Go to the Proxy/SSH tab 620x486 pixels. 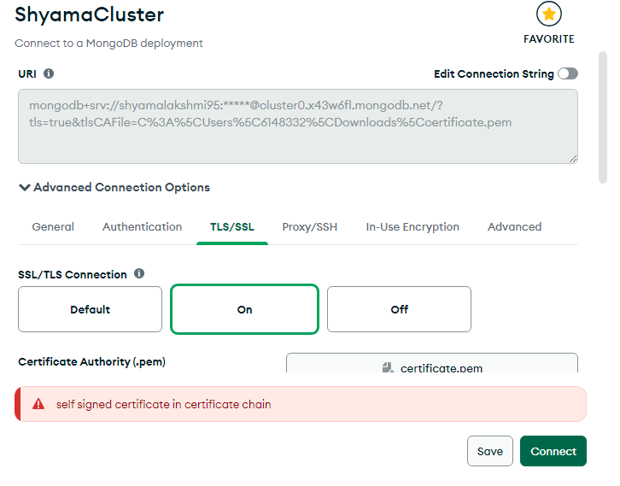coord(310,227)
